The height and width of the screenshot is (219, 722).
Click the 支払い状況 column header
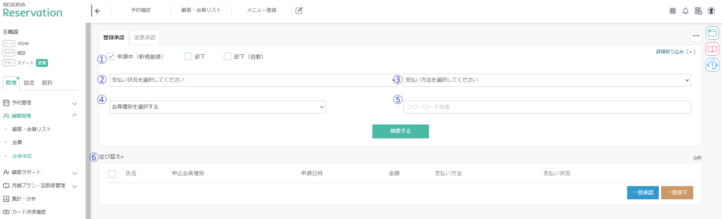point(557,173)
